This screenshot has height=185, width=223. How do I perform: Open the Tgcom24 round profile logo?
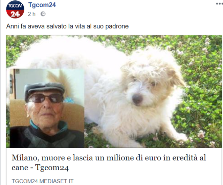(15, 9)
